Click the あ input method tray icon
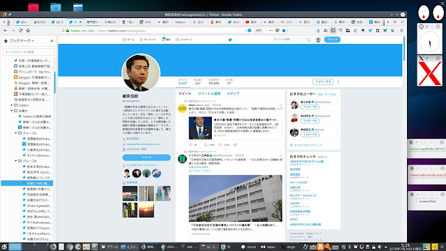This screenshot has width=446, height=251. pyautogui.click(x=321, y=247)
